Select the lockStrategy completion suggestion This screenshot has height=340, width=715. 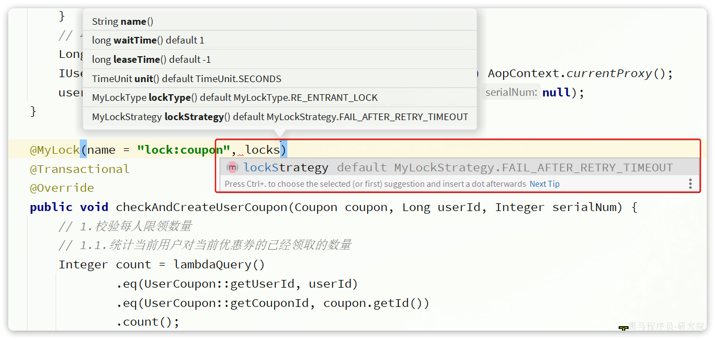pos(460,168)
